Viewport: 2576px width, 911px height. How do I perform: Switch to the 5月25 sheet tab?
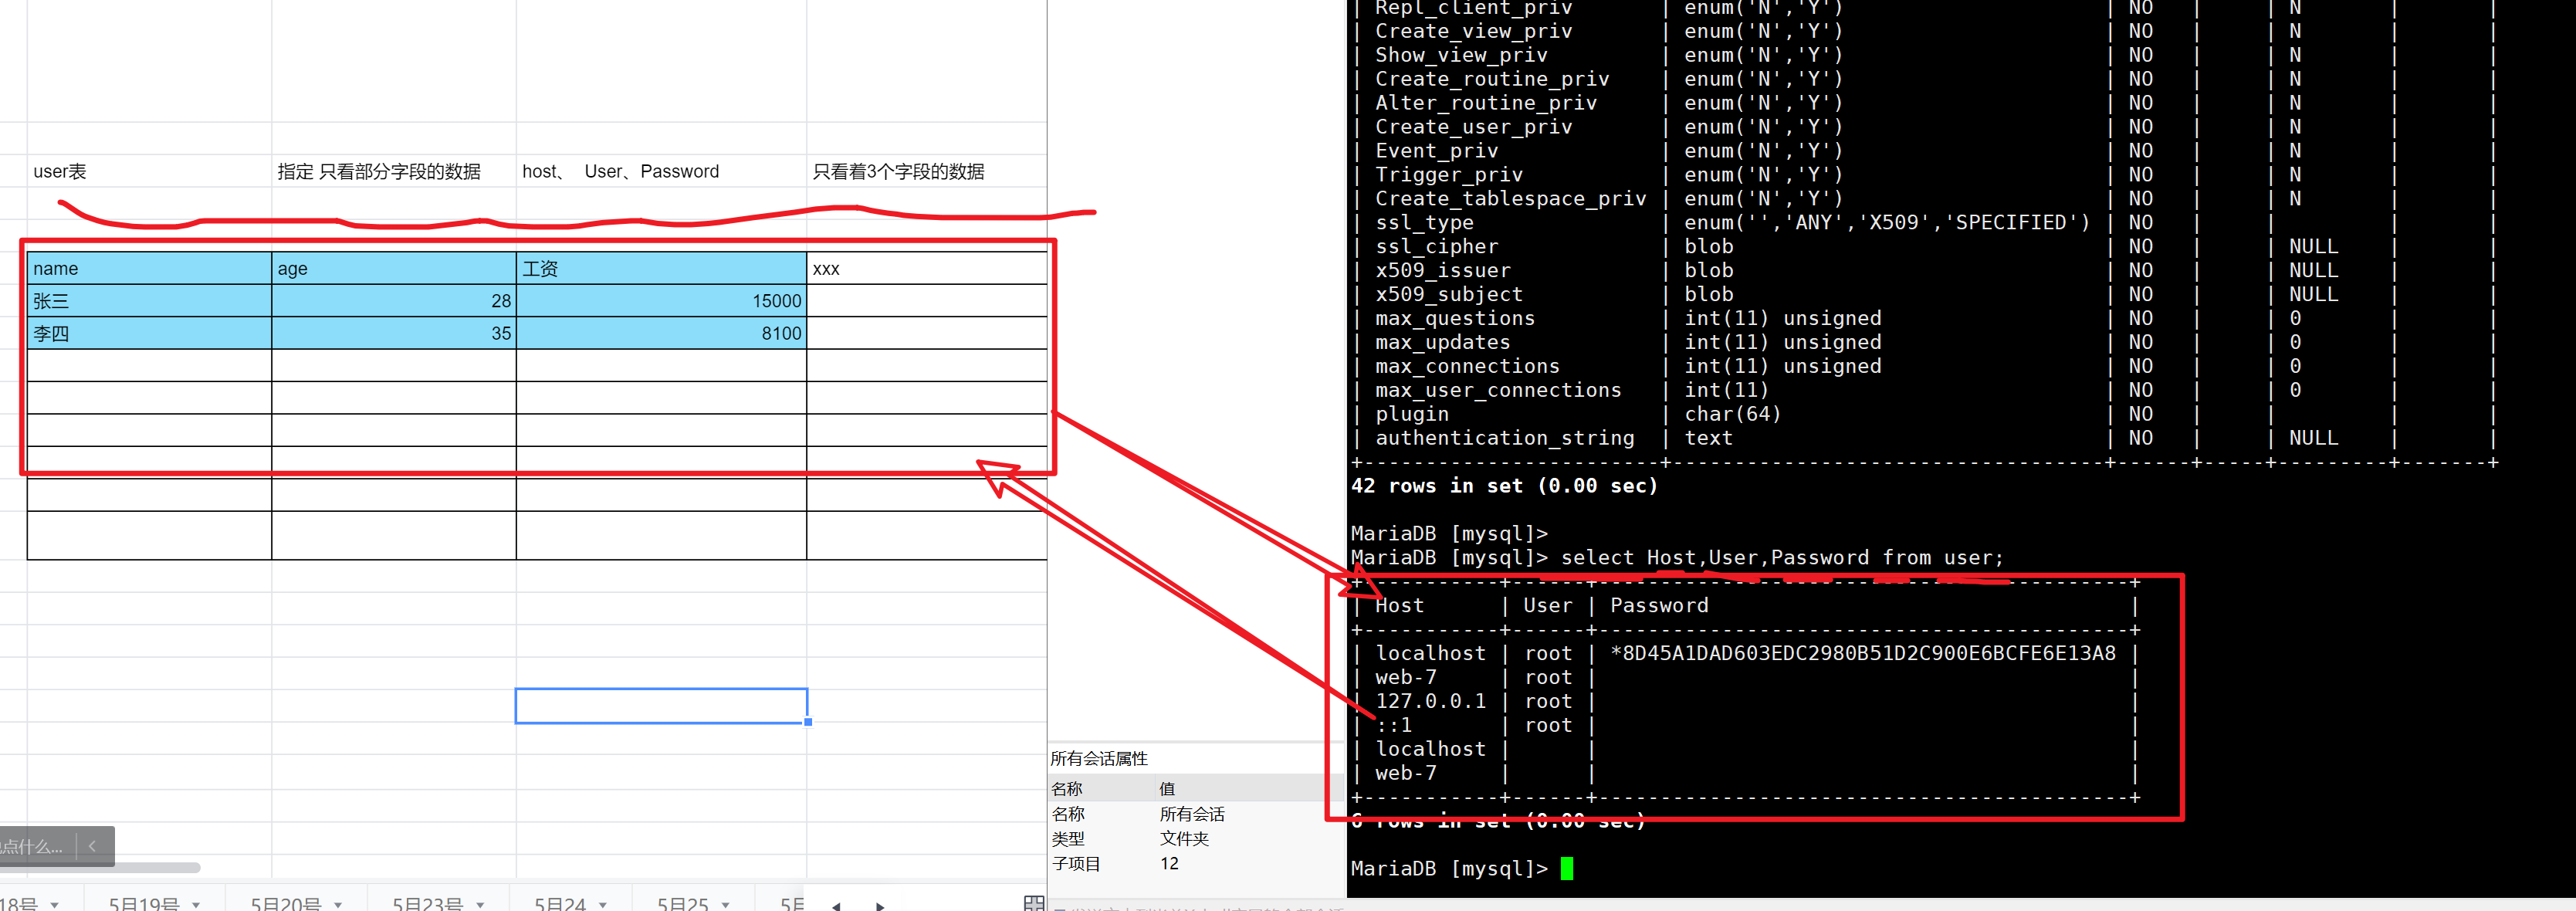[682, 903]
